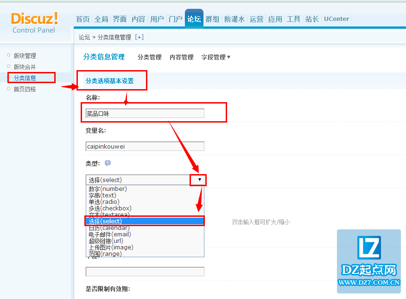Open the 门户 navigation tab

[x=176, y=19]
